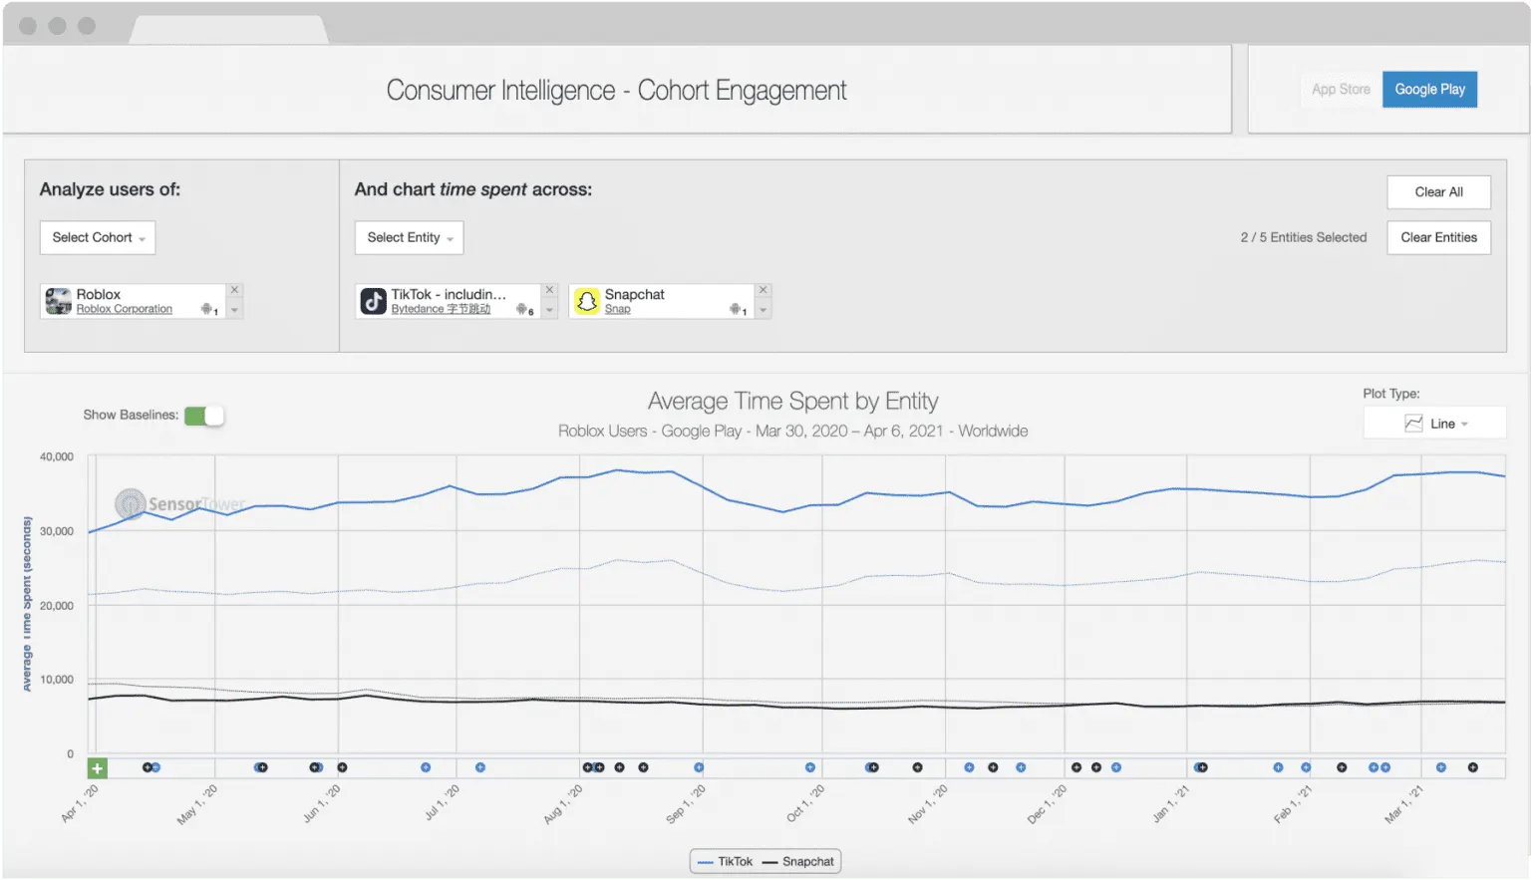1531x880 pixels.
Task: Click the last black event marker after Mar 1, '21
Action: 1472,767
